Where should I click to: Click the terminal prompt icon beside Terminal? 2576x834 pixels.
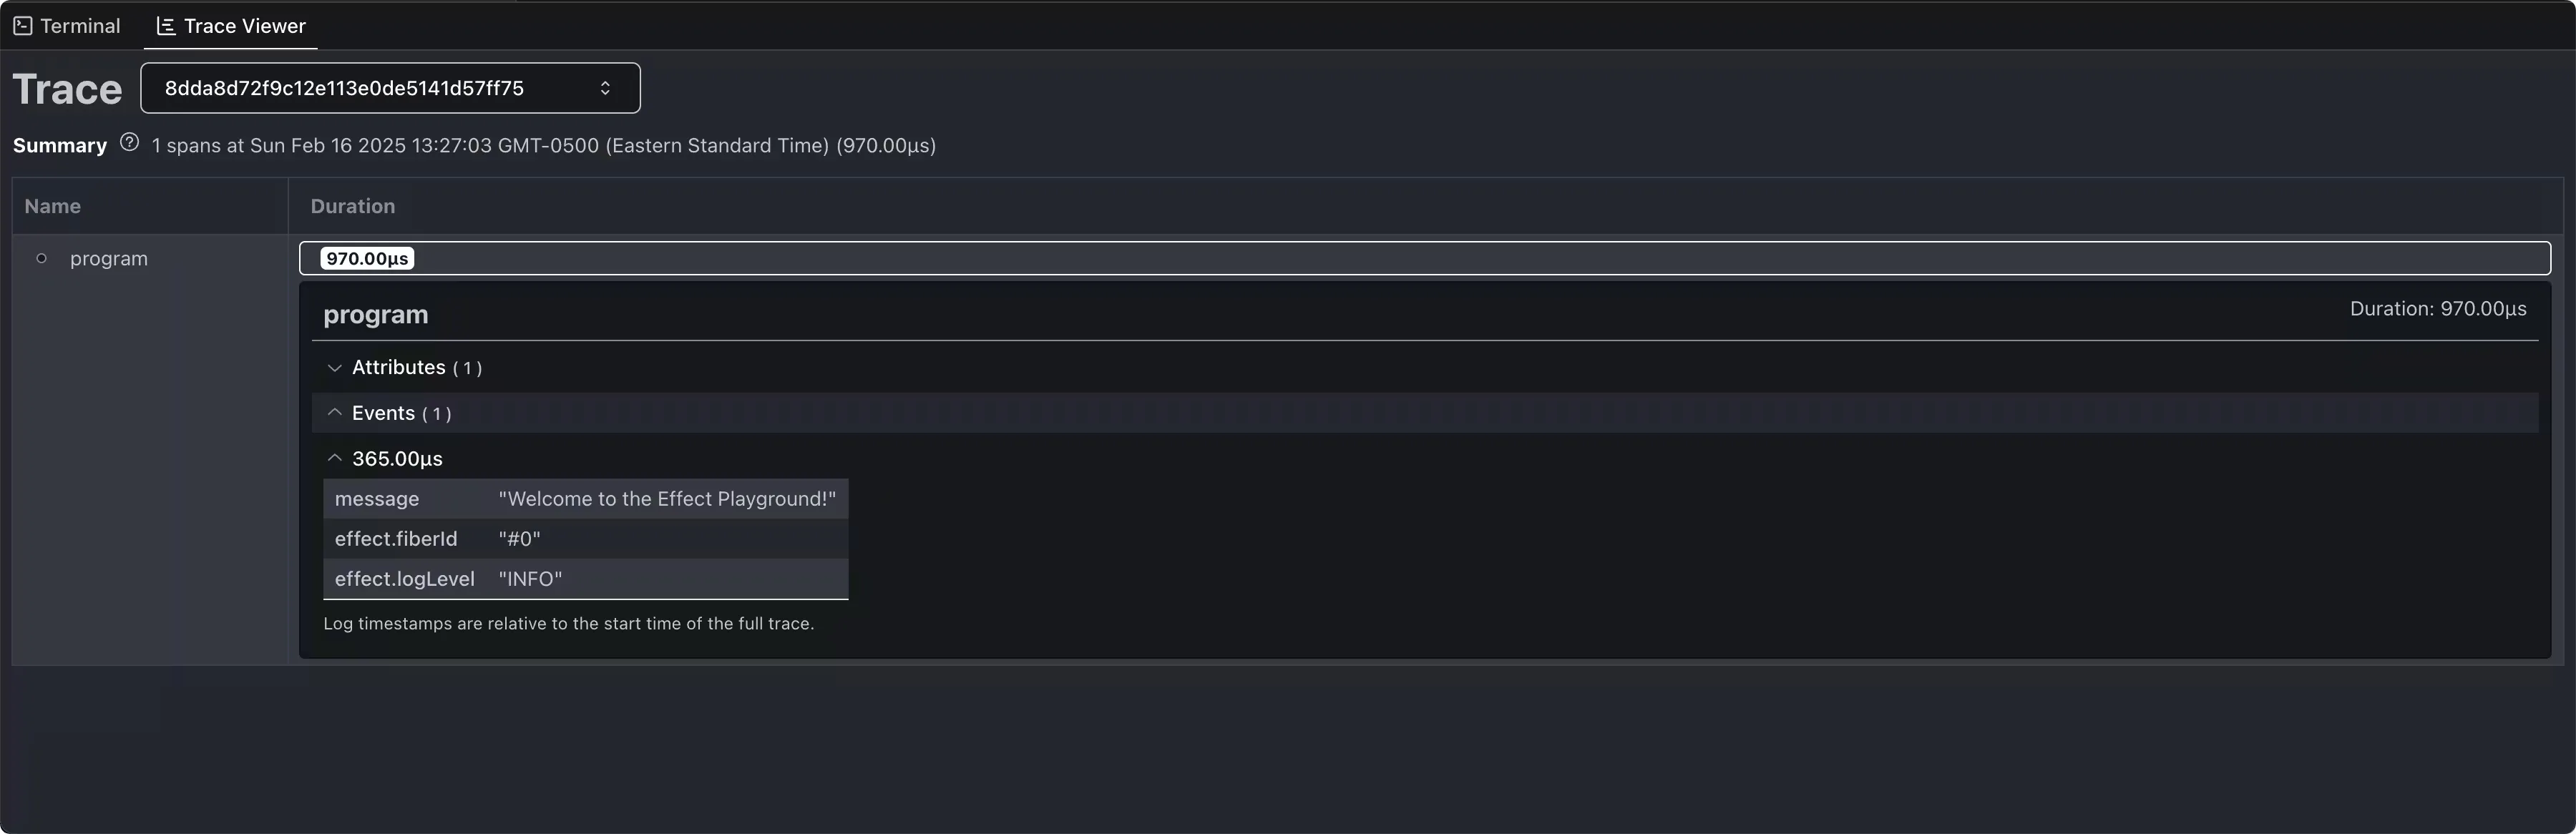tap(22, 25)
